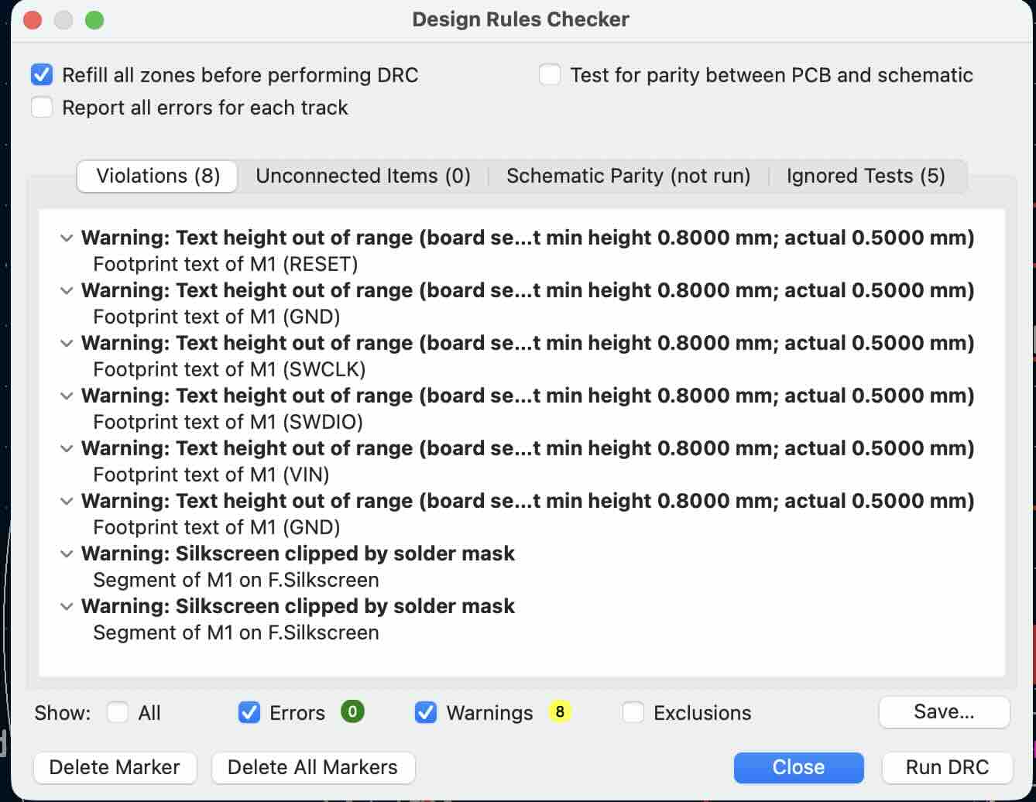Uncheck Refill all zones before performing DRC
1036x802 pixels.
click(42, 75)
